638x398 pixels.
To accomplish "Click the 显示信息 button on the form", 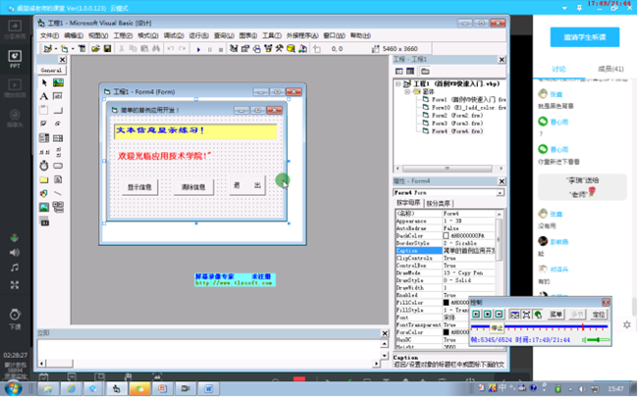I will point(139,187).
